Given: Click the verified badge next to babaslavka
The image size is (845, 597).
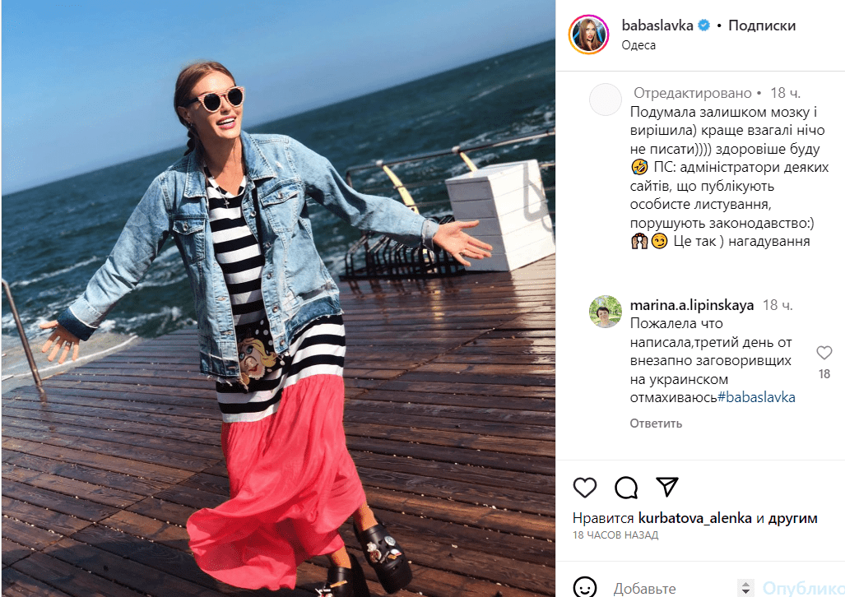Looking at the screenshot, I should pyautogui.click(x=703, y=25).
